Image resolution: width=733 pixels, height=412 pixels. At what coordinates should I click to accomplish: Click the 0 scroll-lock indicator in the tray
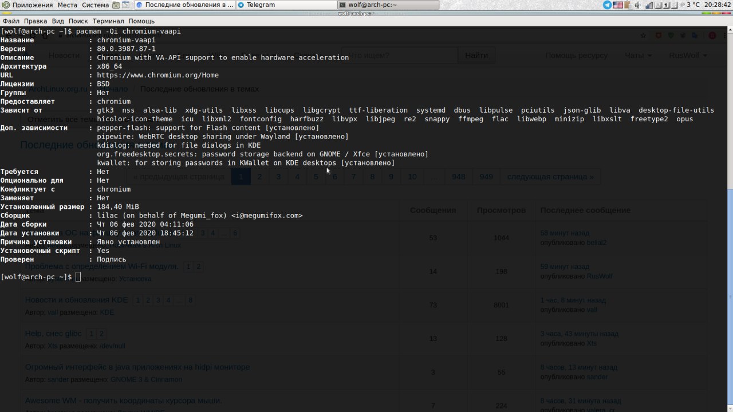(x=674, y=5)
